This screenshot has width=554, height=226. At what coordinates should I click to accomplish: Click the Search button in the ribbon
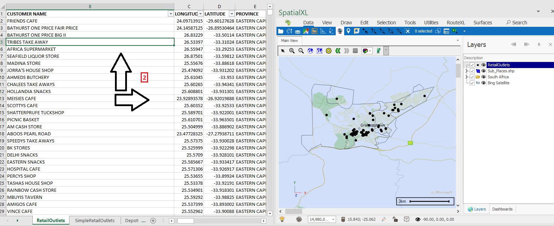[x=517, y=23]
